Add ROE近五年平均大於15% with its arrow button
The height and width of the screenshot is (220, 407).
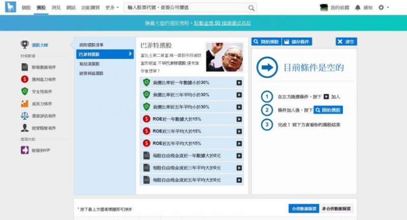pos(239,143)
